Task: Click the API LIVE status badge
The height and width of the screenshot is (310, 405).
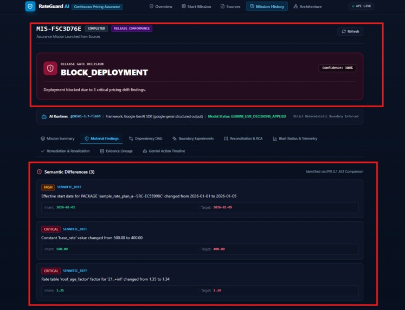Action: [x=361, y=6]
